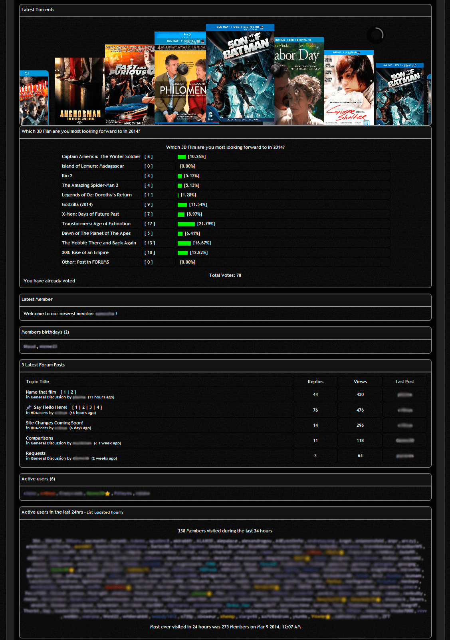Viewport: 450px width, 640px height.
Task: Click Active users in the last 24hrs header
Action: 225,512
